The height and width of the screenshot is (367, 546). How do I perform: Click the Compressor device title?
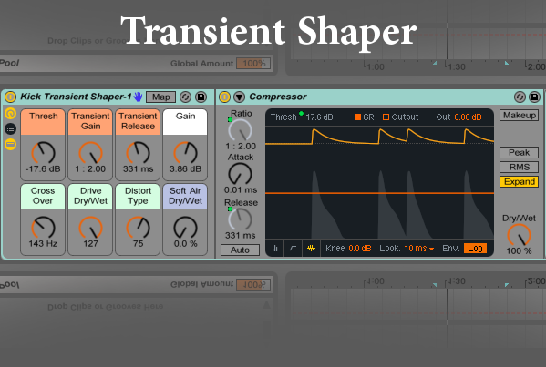coord(278,97)
